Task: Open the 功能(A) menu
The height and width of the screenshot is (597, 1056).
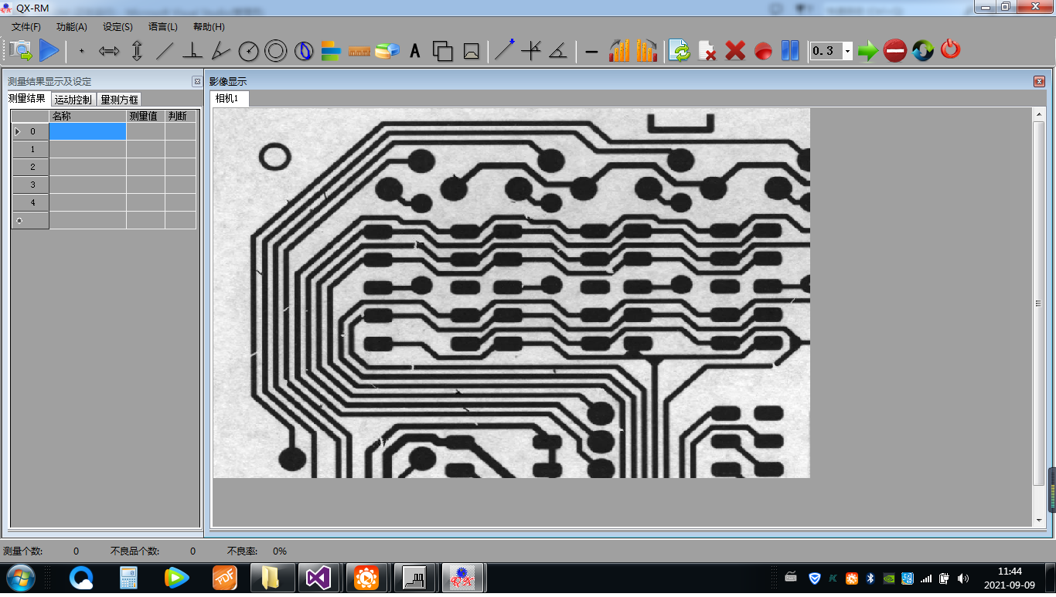Action: [72, 27]
